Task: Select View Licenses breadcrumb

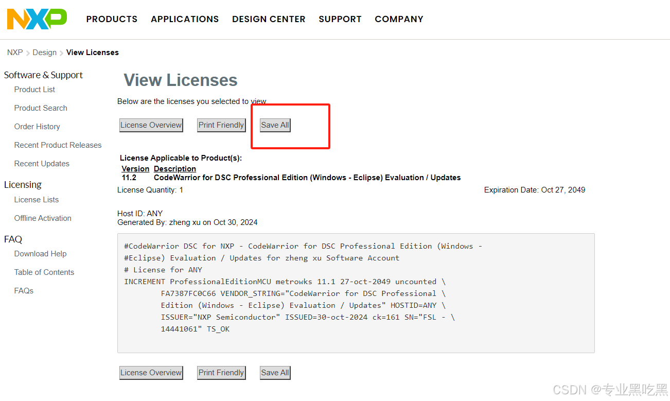Action: pyautogui.click(x=93, y=53)
